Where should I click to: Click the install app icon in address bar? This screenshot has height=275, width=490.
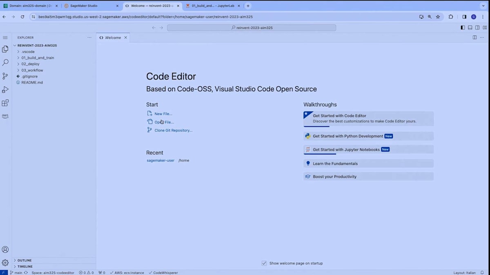point(421,17)
